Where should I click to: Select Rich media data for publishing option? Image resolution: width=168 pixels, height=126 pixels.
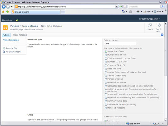(x=106, y=105)
